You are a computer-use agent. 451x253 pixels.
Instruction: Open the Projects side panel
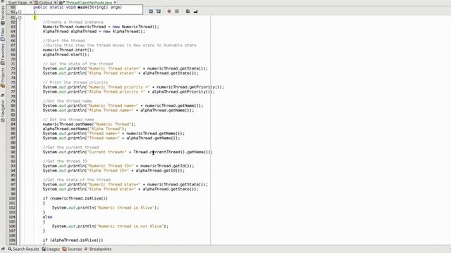coord(3,74)
